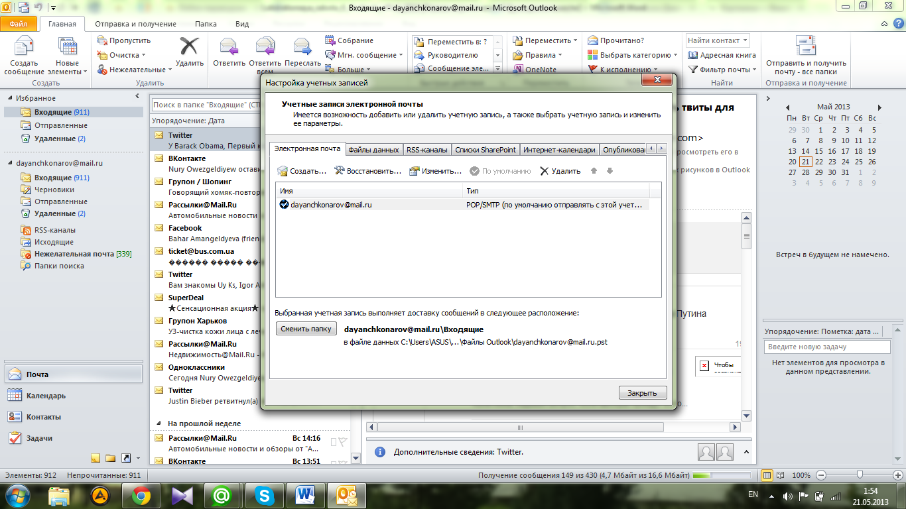Click the Meeting (Собрание) ribbon item
Viewport: 906px width, 509px height.
click(349, 40)
